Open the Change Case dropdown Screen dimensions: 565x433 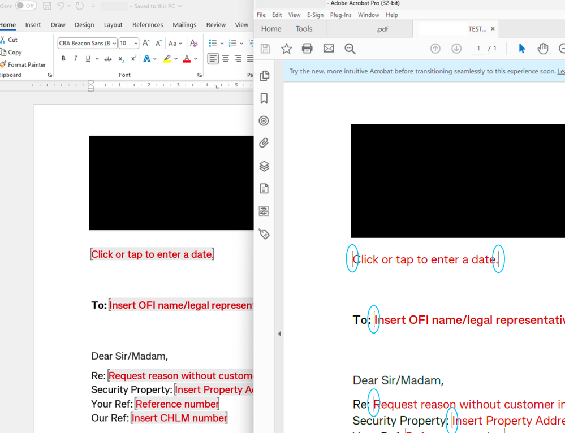pos(175,43)
